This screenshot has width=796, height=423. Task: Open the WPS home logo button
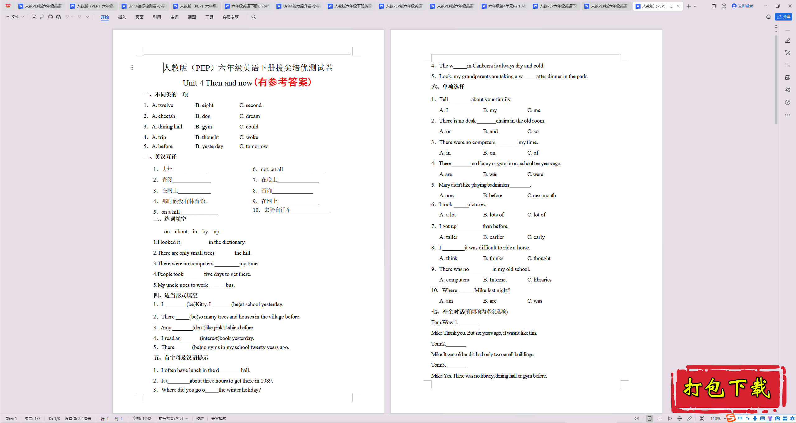[8, 6]
